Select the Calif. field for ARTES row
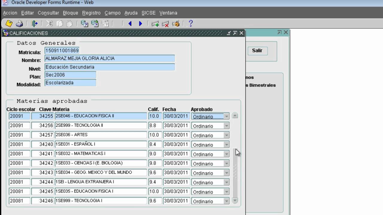383x215 pixels. coord(155,135)
